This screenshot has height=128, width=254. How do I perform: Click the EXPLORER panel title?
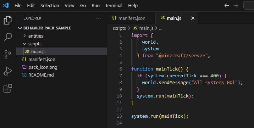click(x=32, y=18)
